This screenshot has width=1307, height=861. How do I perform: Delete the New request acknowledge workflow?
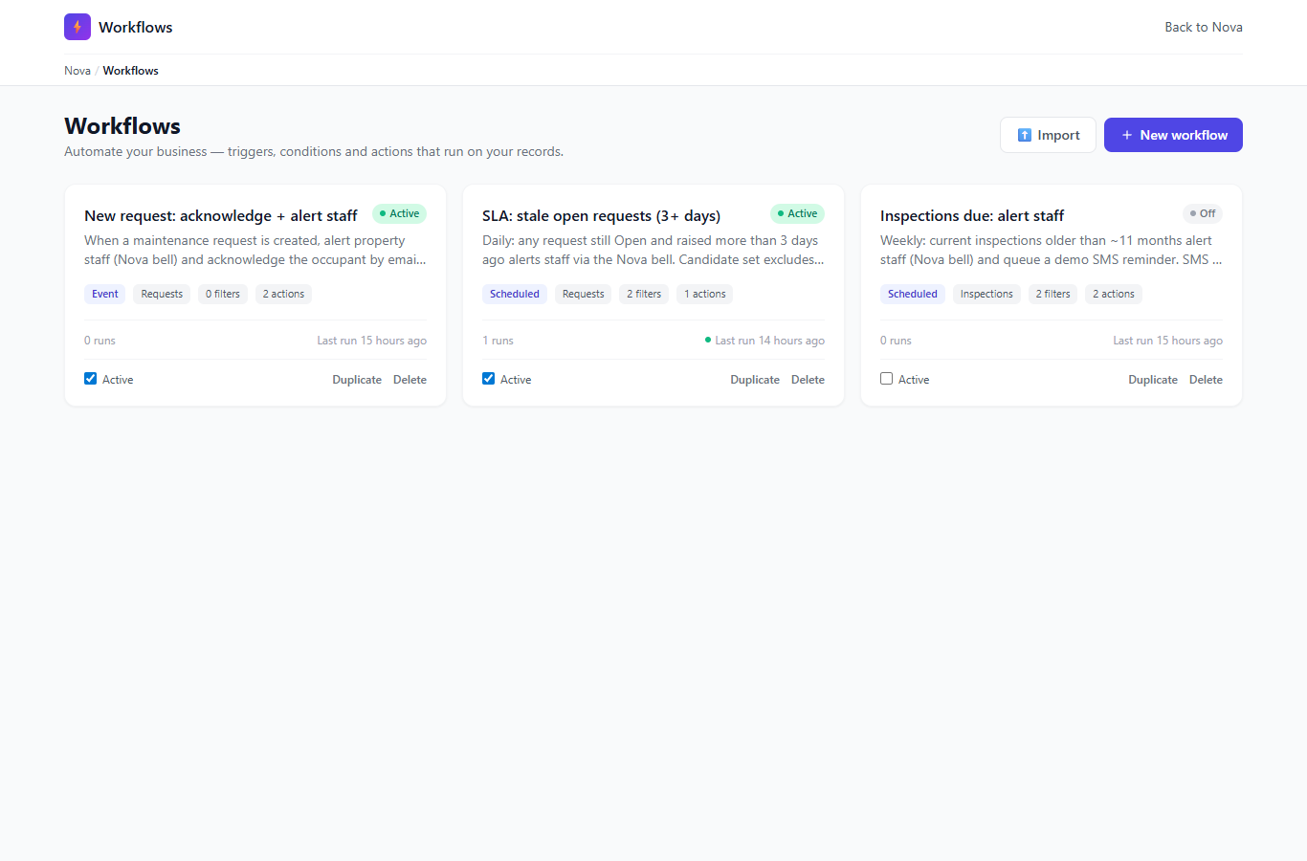pyautogui.click(x=410, y=380)
